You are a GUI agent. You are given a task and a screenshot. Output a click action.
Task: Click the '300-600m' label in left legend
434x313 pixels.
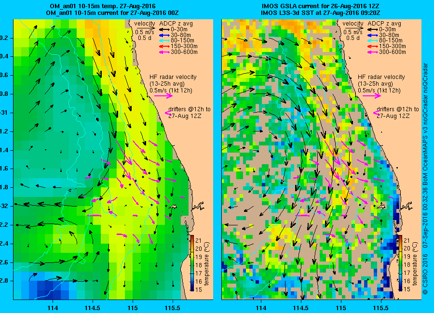coord(184,52)
